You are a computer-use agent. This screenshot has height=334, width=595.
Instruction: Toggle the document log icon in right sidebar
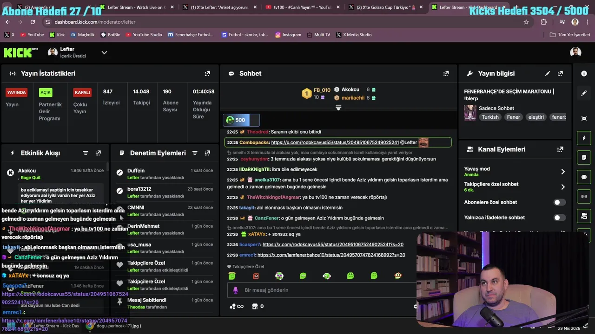(x=584, y=158)
